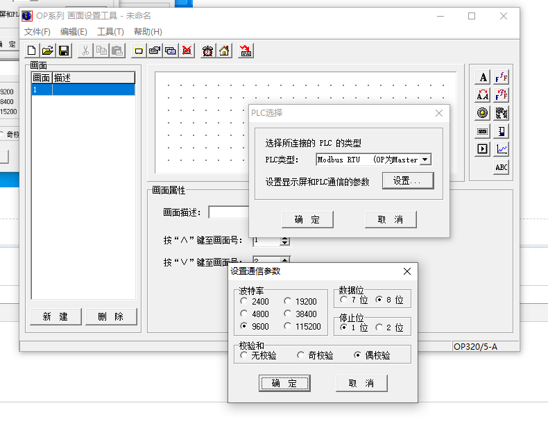Click the 删除 button below the screen list
548x426 pixels.
(111, 316)
